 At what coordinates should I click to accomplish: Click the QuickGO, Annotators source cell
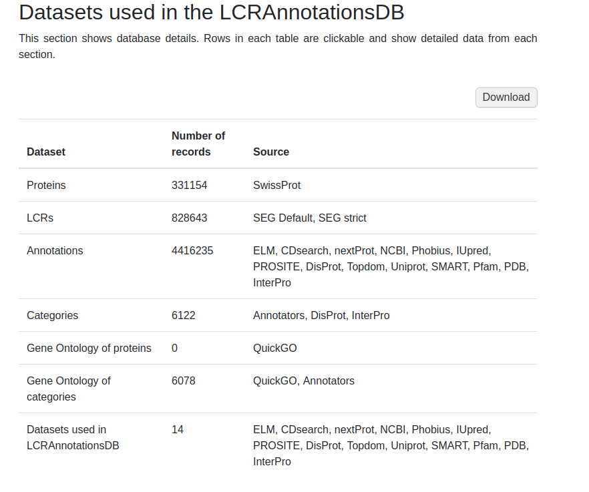pos(304,381)
